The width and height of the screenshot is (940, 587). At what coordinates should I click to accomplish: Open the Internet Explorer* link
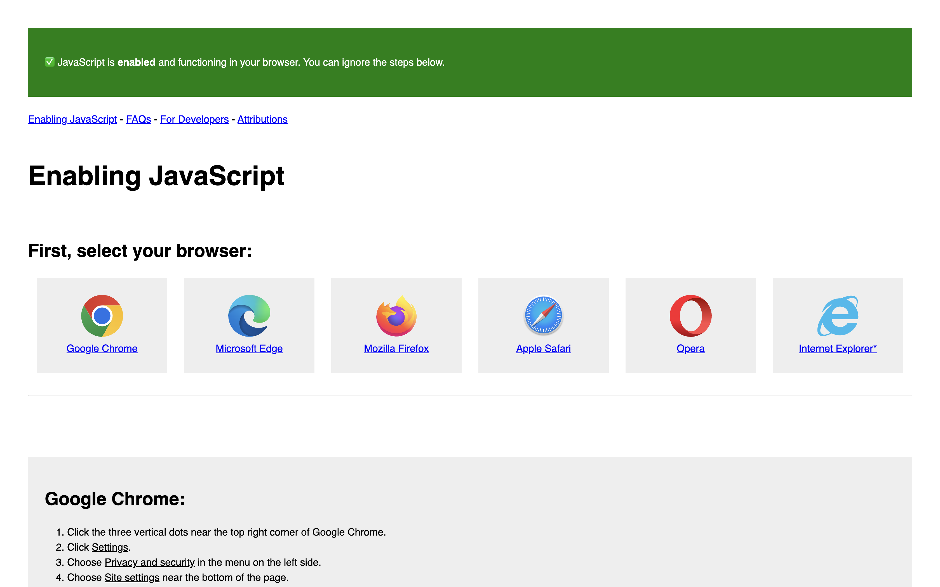[838, 348]
